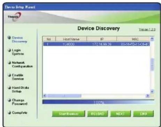The image size is (161, 127).
Task: Click the scroll down arrow of device list
Action: coord(152,92)
